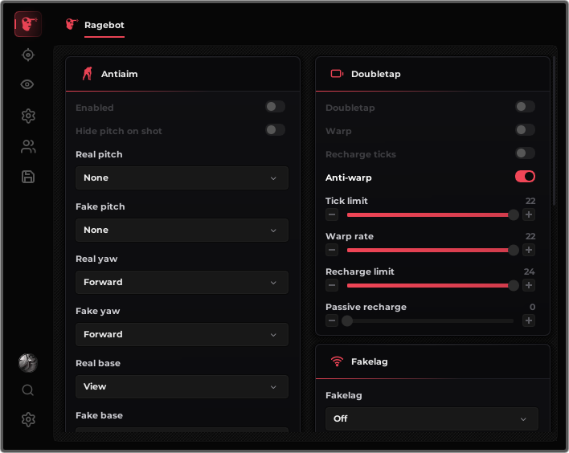Expand the Fake yaw dropdown
The image size is (569, 453).
[182, 334]
